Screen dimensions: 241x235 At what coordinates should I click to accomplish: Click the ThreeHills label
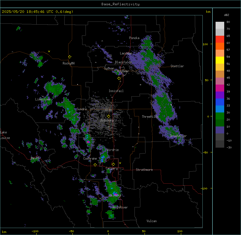pos(150,117)
